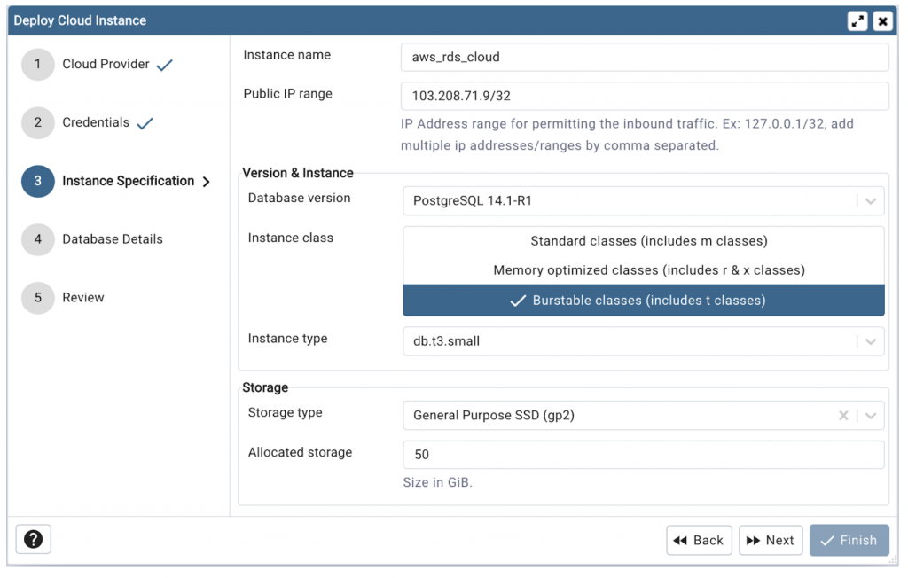The height and width of the screenshot is (578, 908).
Task: Open the Database version dropdown
Action: [870, 200]
